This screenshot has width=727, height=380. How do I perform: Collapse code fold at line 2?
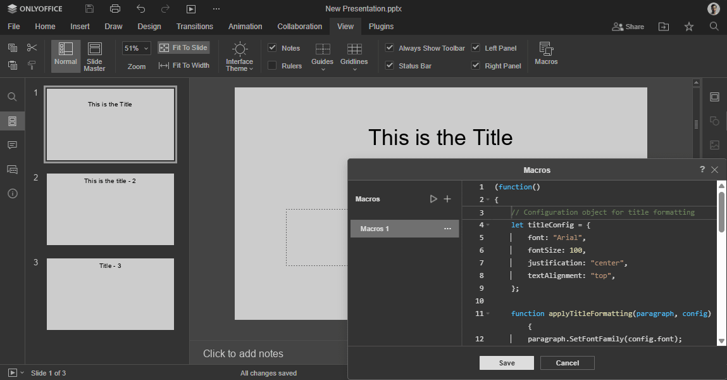488,199
